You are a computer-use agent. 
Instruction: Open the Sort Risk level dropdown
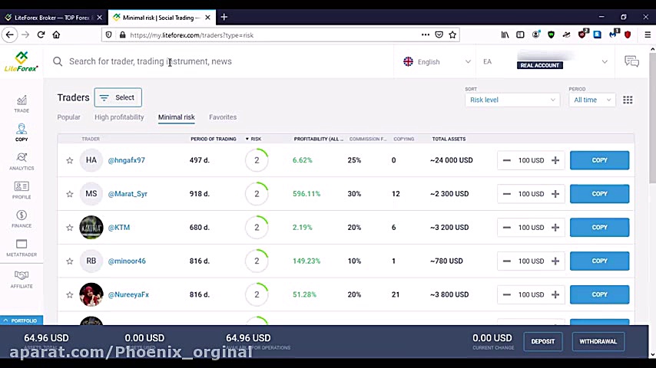(512, 100)
